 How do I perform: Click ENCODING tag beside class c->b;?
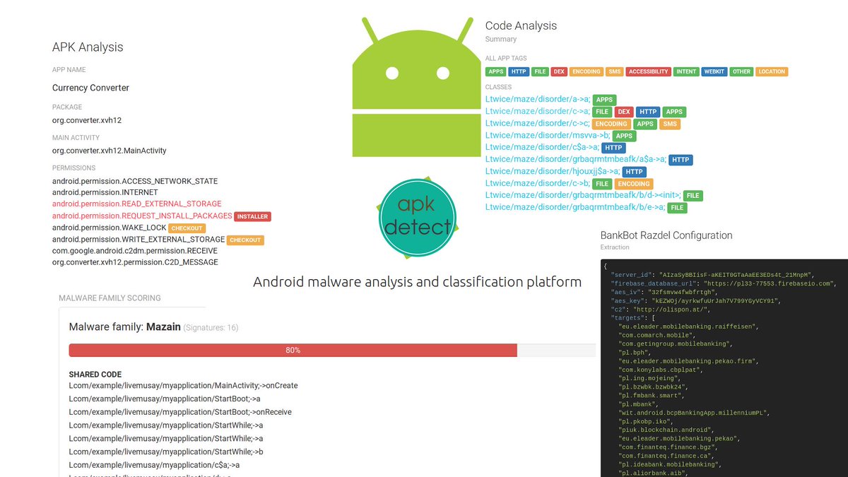(634, 184)
